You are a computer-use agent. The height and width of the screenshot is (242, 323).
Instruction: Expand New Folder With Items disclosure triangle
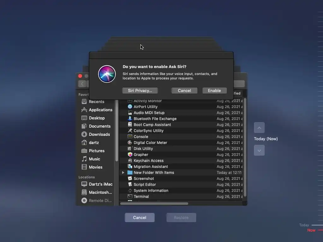tap(123, 173)
